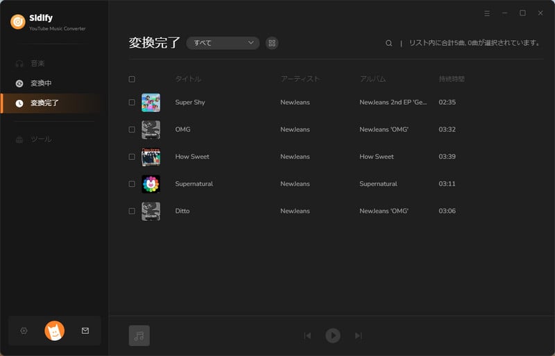Click the music note player artwork
The image size is (555, 356).
139,335
